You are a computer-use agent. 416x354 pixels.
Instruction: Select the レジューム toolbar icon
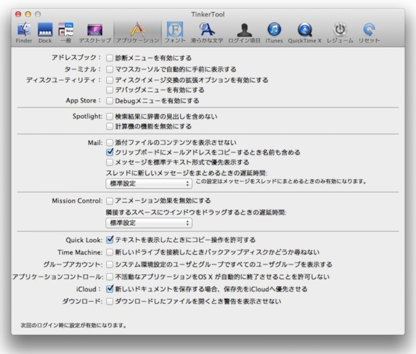coord(339,32)
